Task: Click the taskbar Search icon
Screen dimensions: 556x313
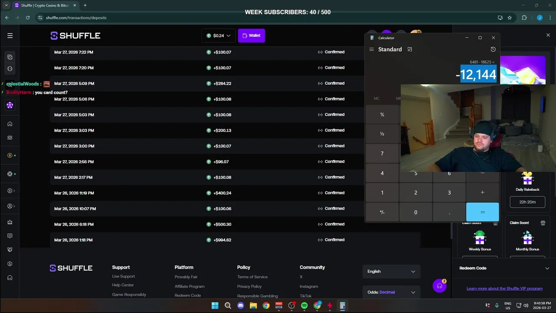Action: [x=228, y=306]
